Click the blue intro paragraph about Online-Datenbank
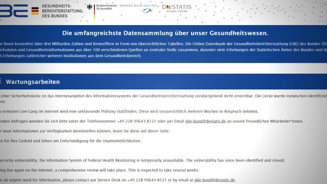Viewport: 327px width, 184px height. tap(163, 50)
